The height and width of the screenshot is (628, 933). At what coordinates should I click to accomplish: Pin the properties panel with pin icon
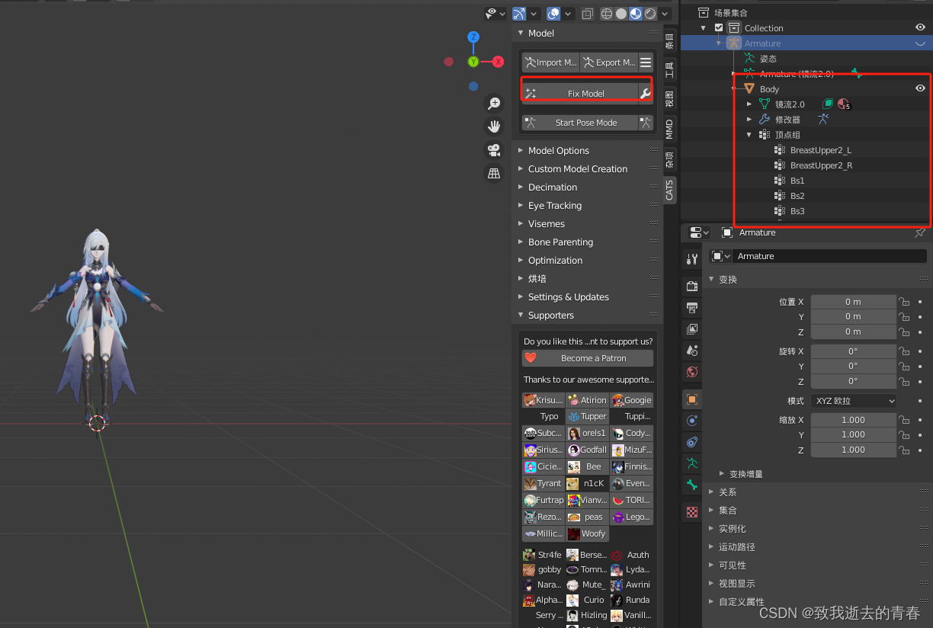(x=920, y=232)
